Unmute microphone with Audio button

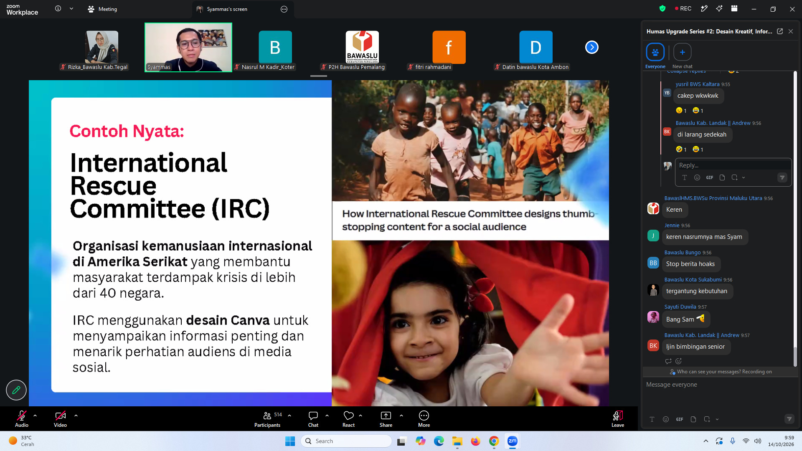point(22,419)
